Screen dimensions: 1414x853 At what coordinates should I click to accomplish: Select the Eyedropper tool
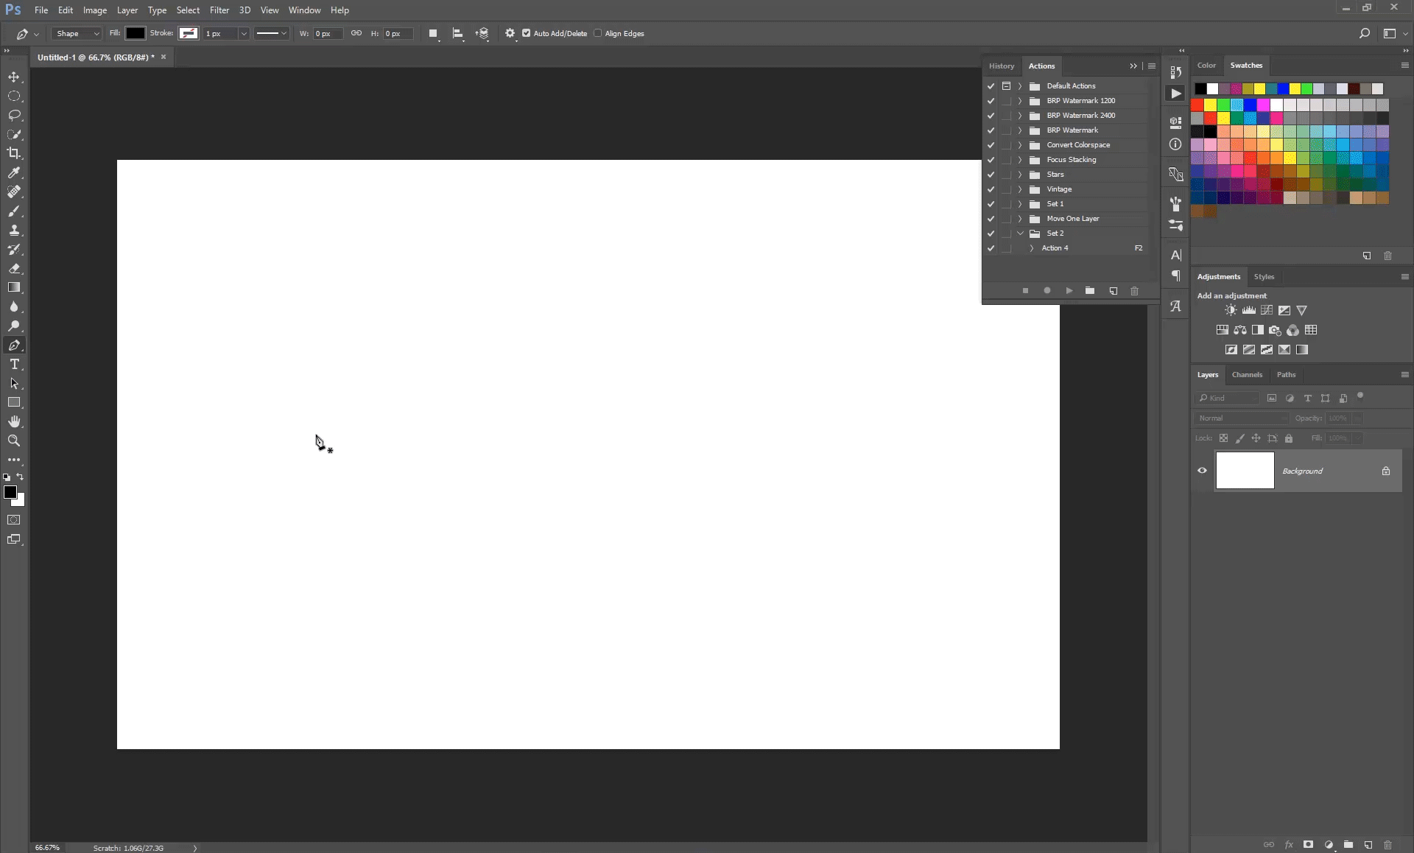tap(14, 172)
